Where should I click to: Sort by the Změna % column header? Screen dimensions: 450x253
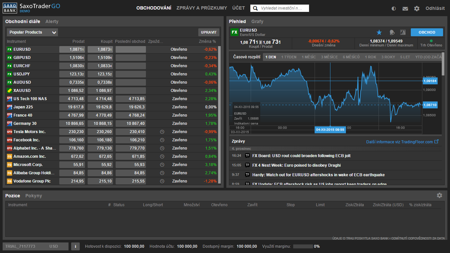coord(207,42)
